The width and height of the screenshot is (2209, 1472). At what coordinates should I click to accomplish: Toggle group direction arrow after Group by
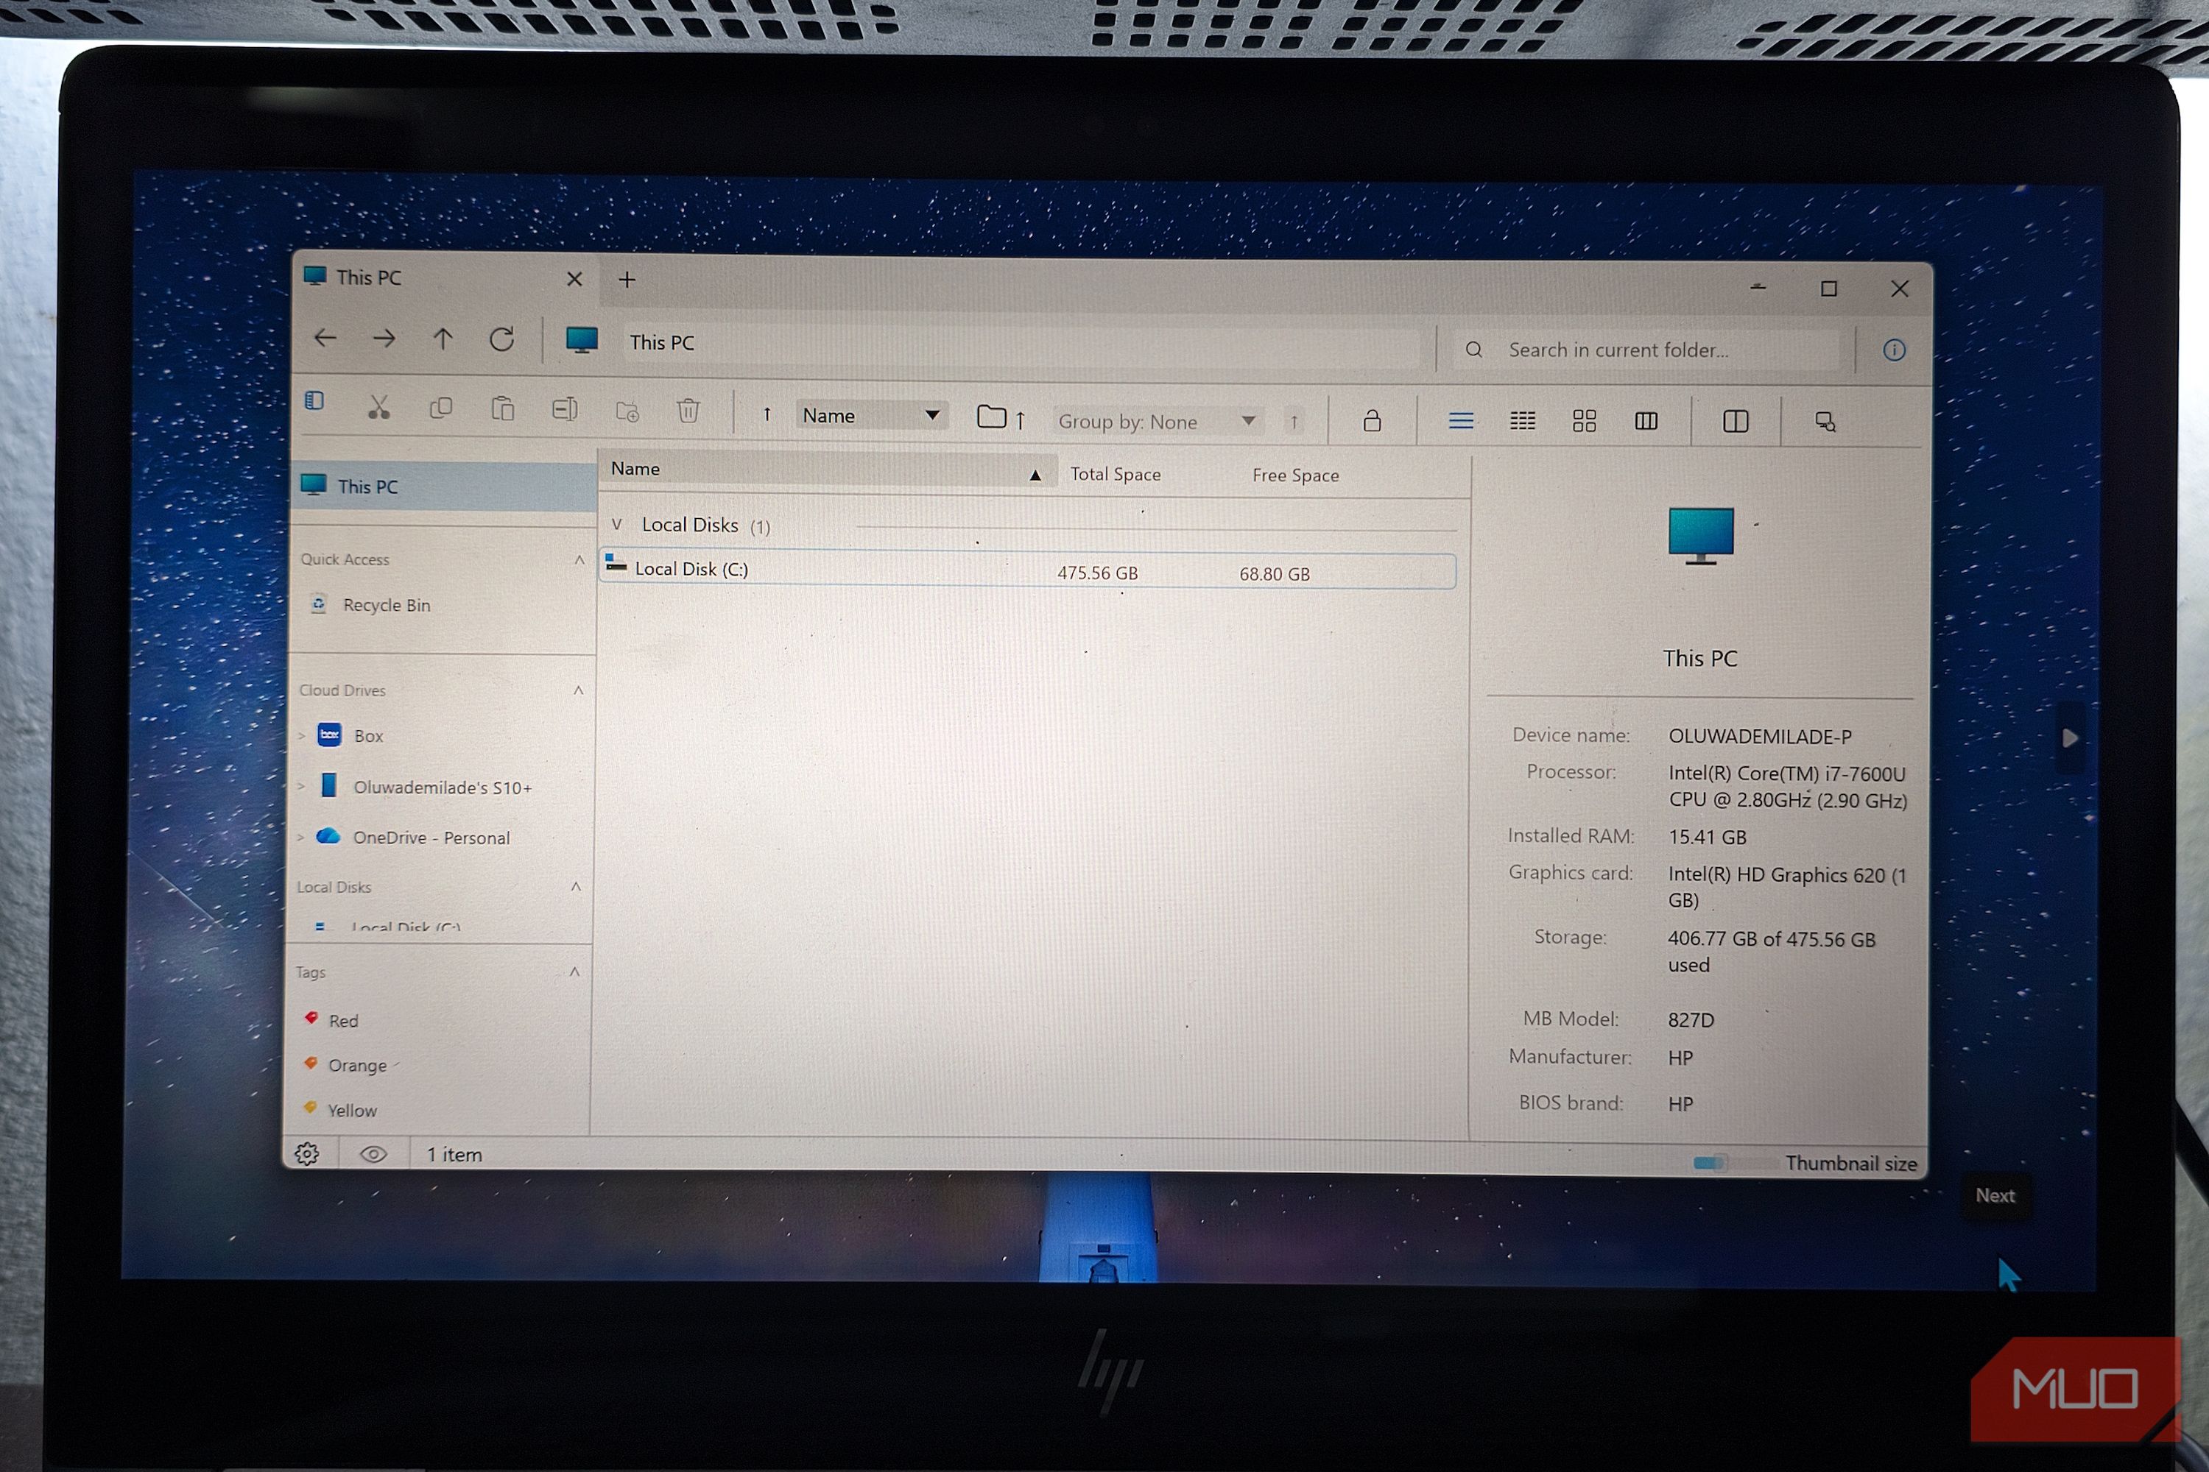pos(1293,422)
